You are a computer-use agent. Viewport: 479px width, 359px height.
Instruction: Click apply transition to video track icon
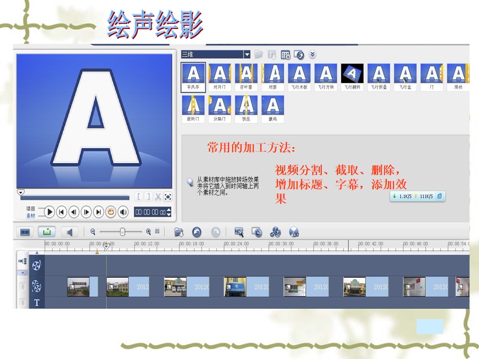[299, 55]
